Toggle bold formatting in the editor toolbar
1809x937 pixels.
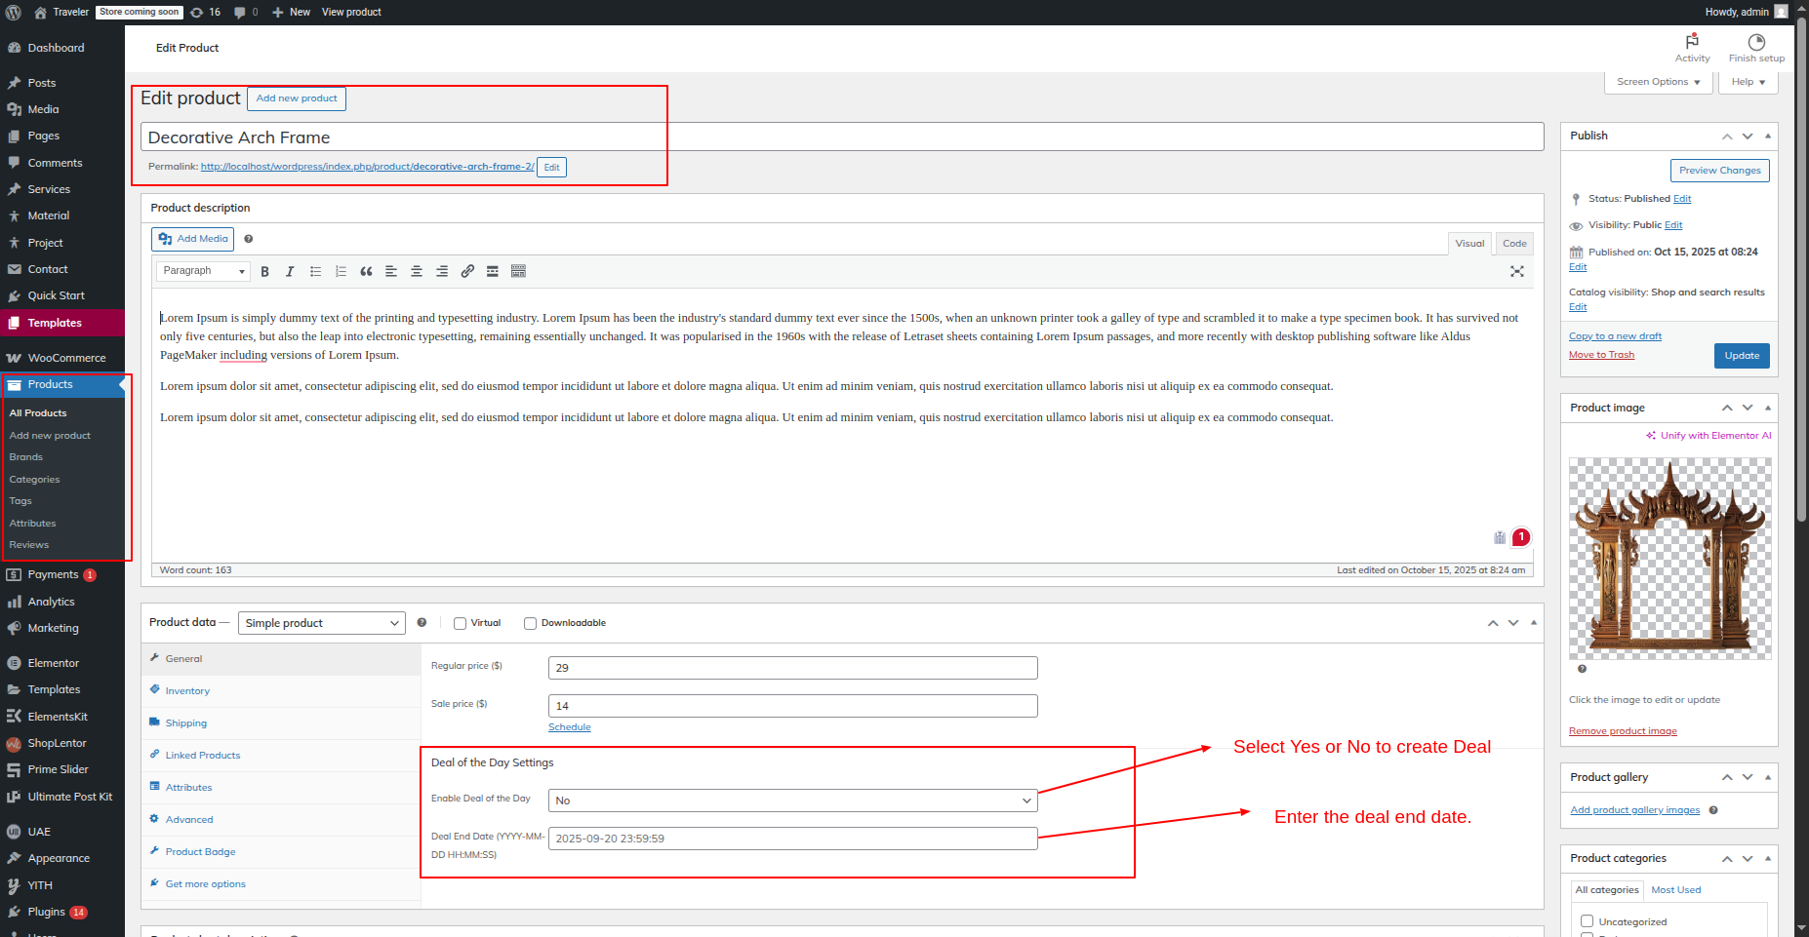pyautogui.click(x=264, y=272)
